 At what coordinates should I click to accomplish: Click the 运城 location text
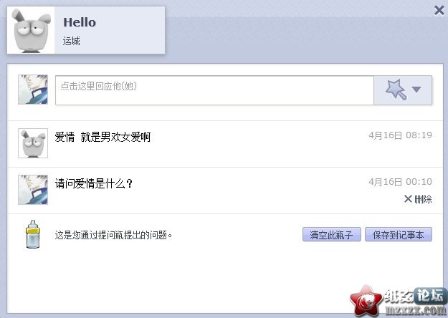click(72, 41)
